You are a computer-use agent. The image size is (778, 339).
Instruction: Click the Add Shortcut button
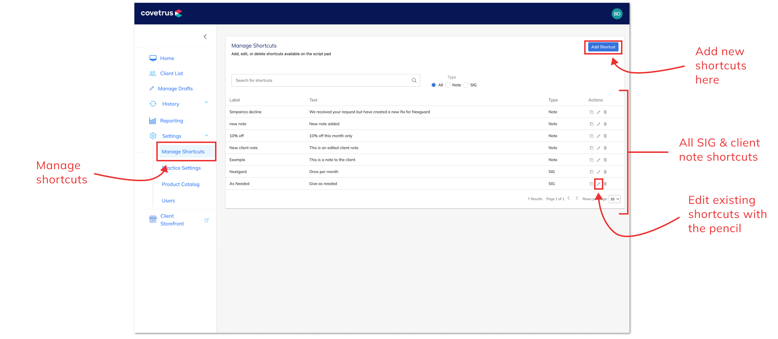(603, 47)
